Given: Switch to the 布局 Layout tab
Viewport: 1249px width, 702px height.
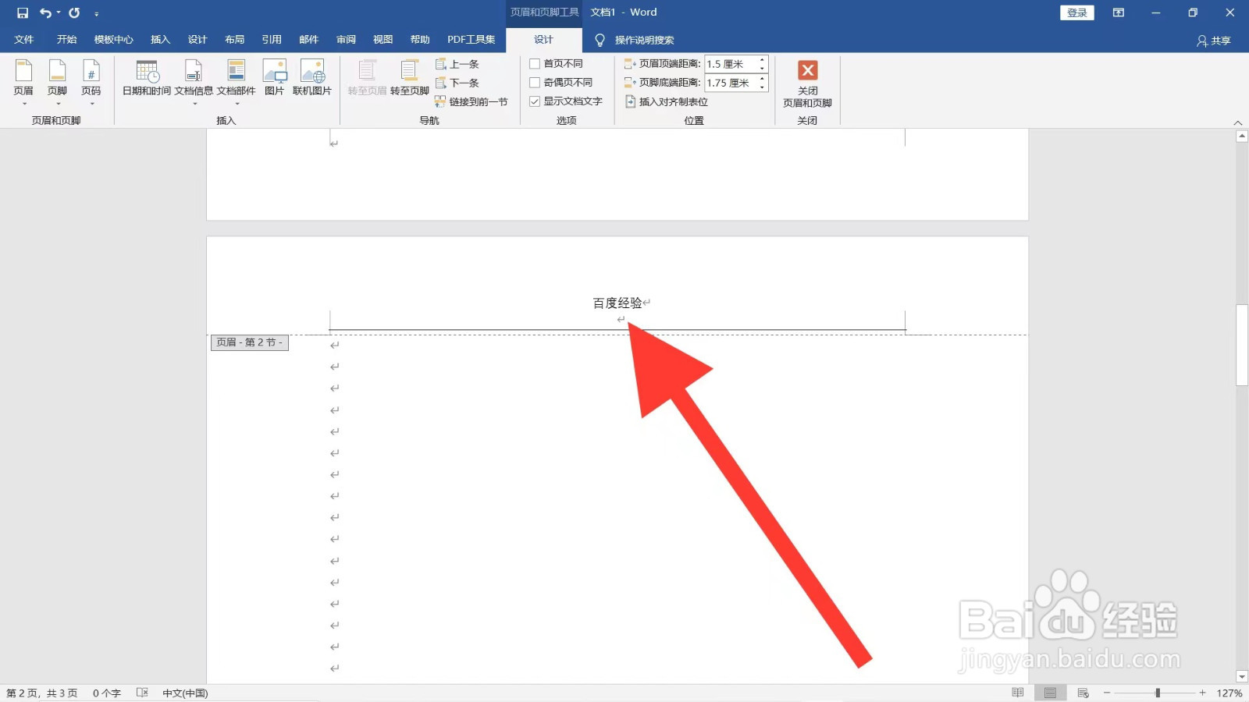Looking at the screenshot, I should (x=234, y=40).
